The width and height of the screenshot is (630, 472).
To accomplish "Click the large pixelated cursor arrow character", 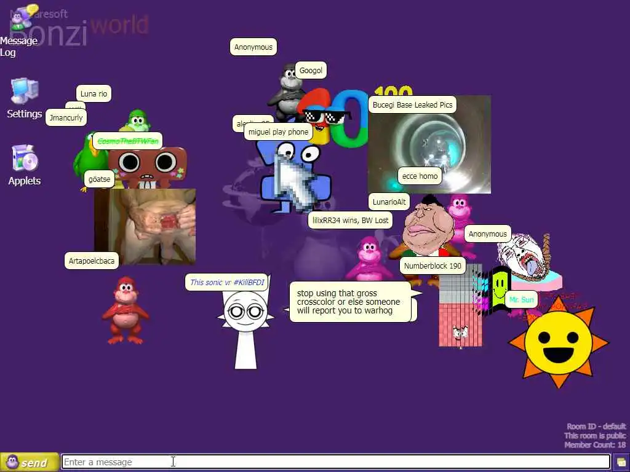I will [295, 183].
